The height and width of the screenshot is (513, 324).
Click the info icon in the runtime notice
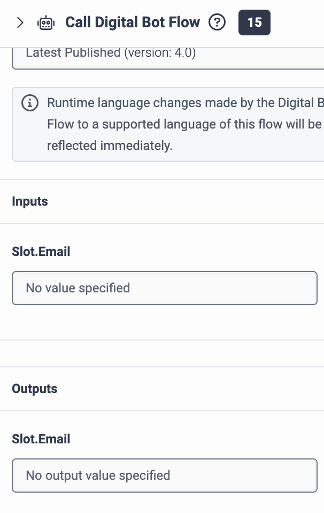30,103
